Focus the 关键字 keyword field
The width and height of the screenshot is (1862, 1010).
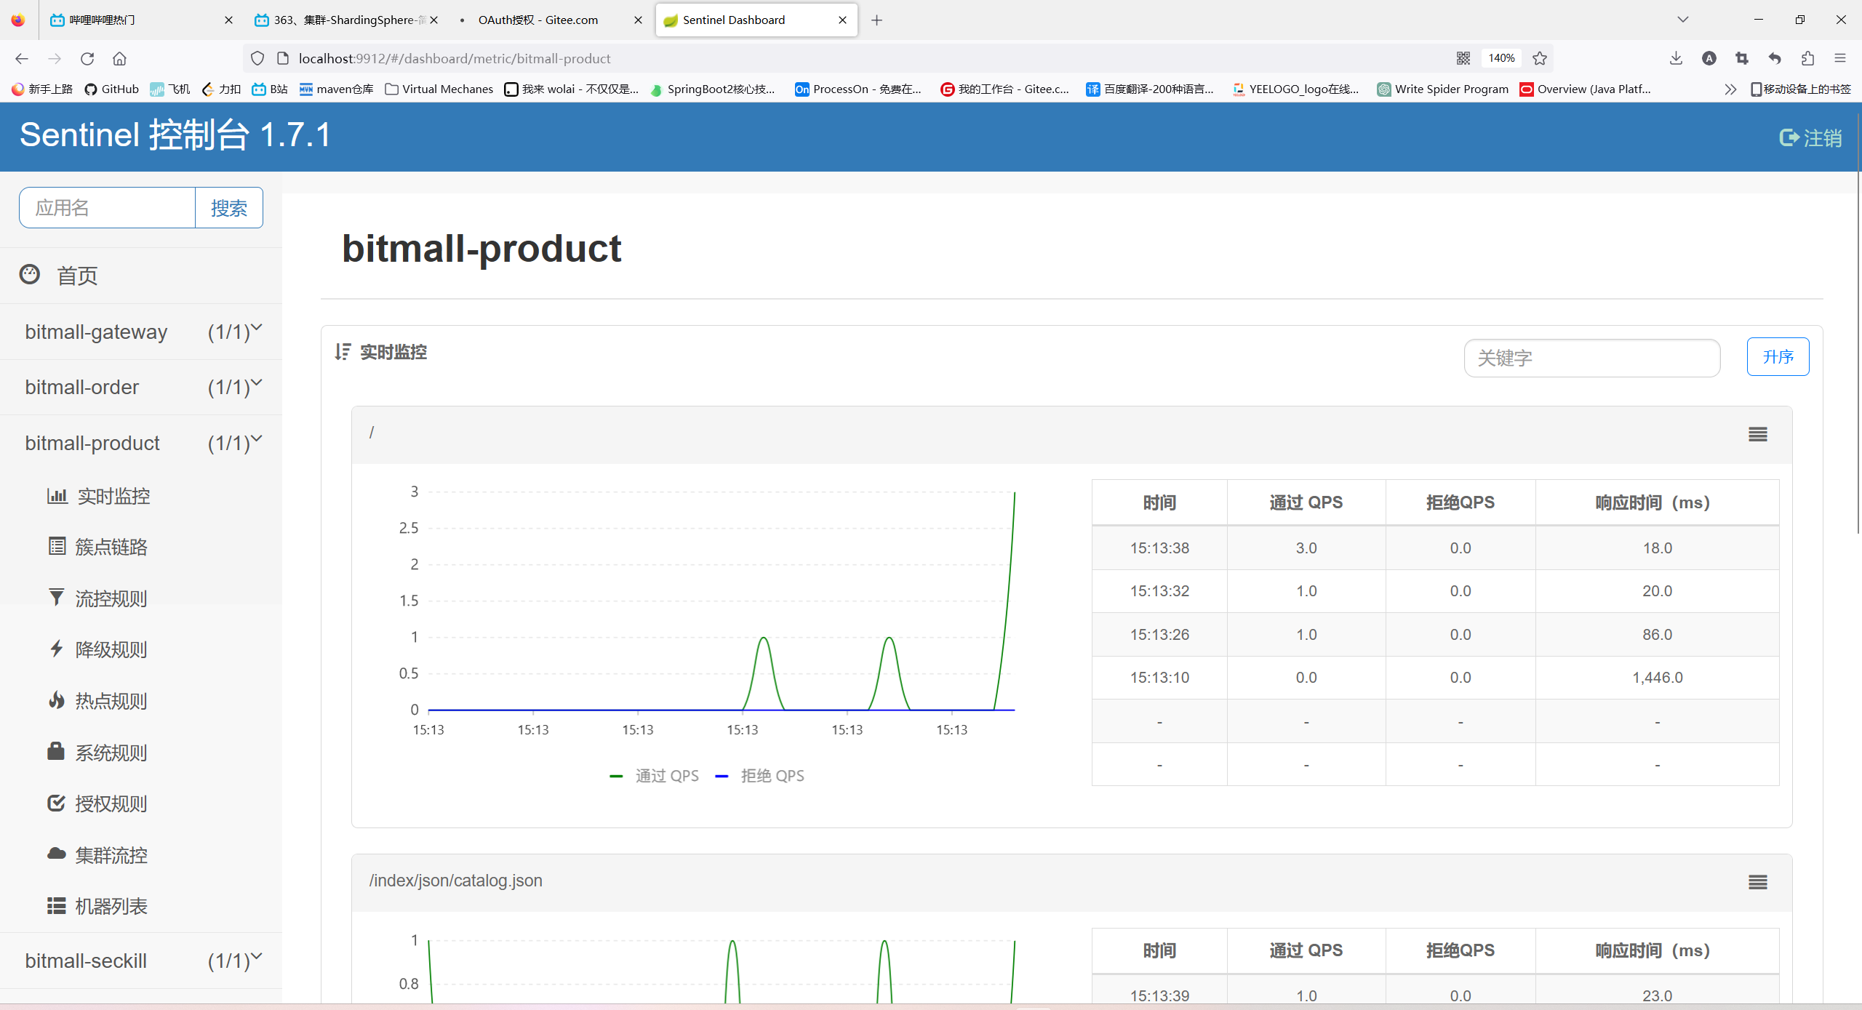coord(1591,358)
